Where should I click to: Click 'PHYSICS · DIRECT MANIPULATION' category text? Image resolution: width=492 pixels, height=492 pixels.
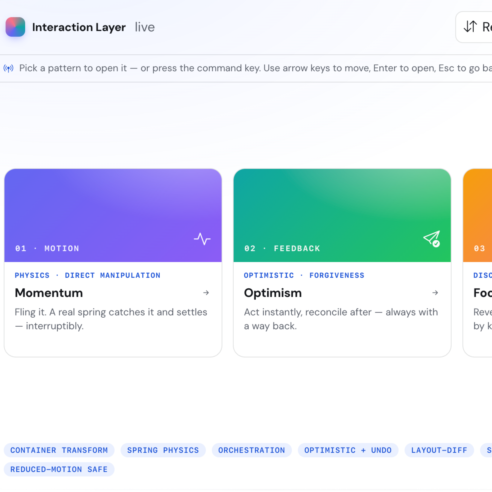(x=87, y=275)
